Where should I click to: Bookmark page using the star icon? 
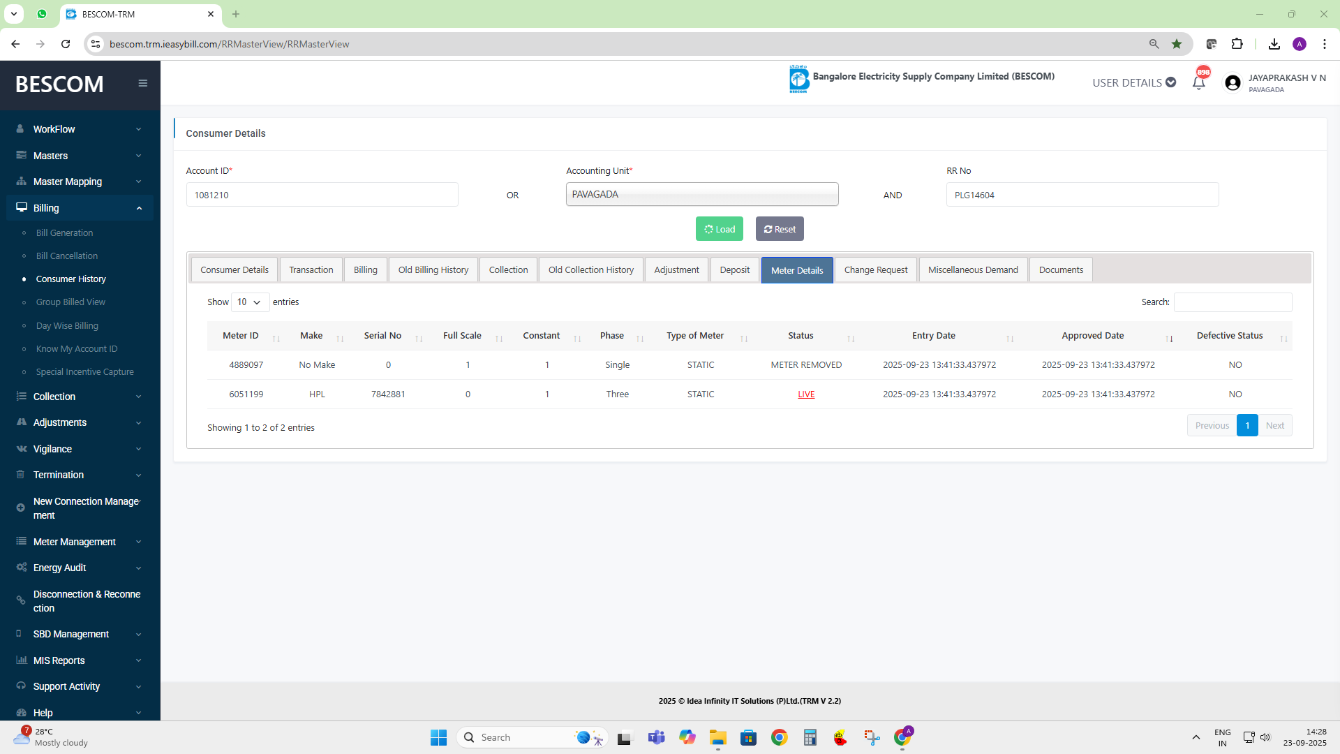1177,44
